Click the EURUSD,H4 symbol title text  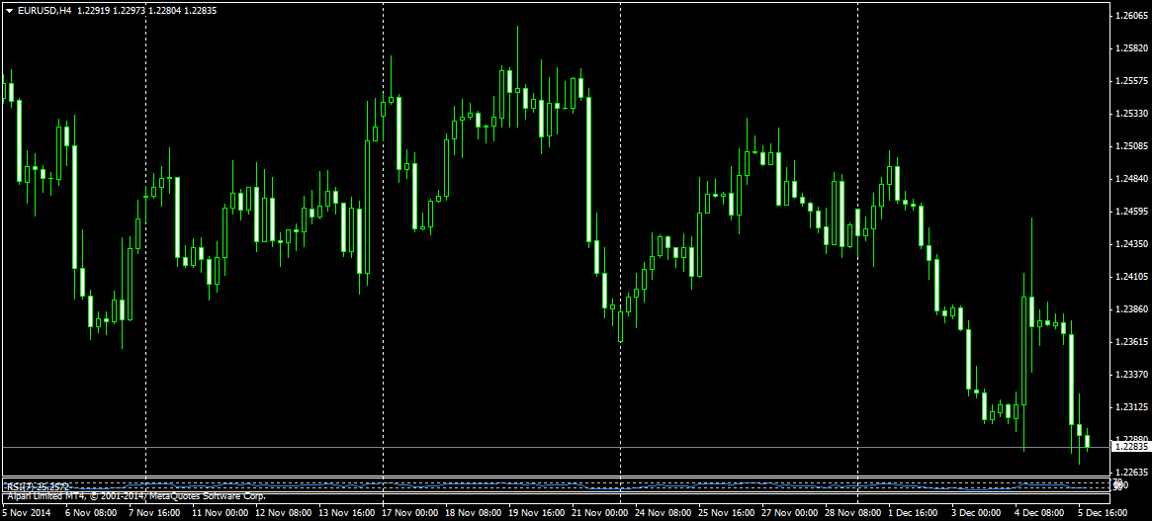point(44,10)
